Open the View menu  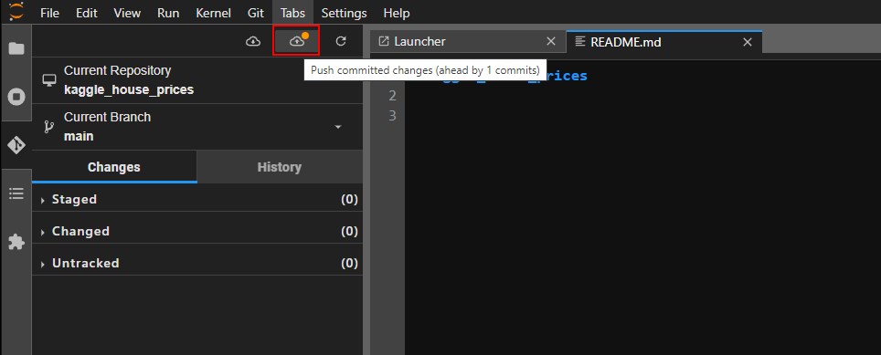pyautogui.click(x=127, y=13)
